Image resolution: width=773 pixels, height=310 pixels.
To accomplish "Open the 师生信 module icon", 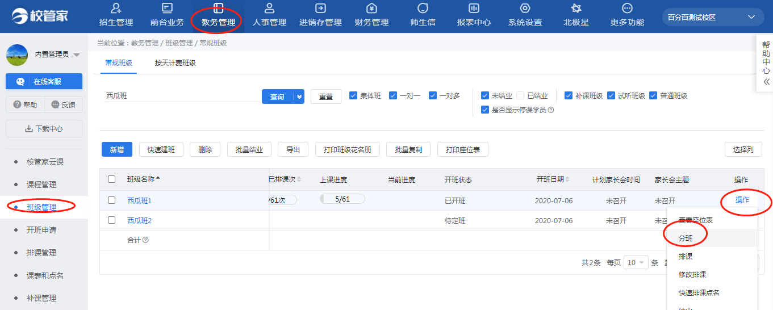I will 423,9.
